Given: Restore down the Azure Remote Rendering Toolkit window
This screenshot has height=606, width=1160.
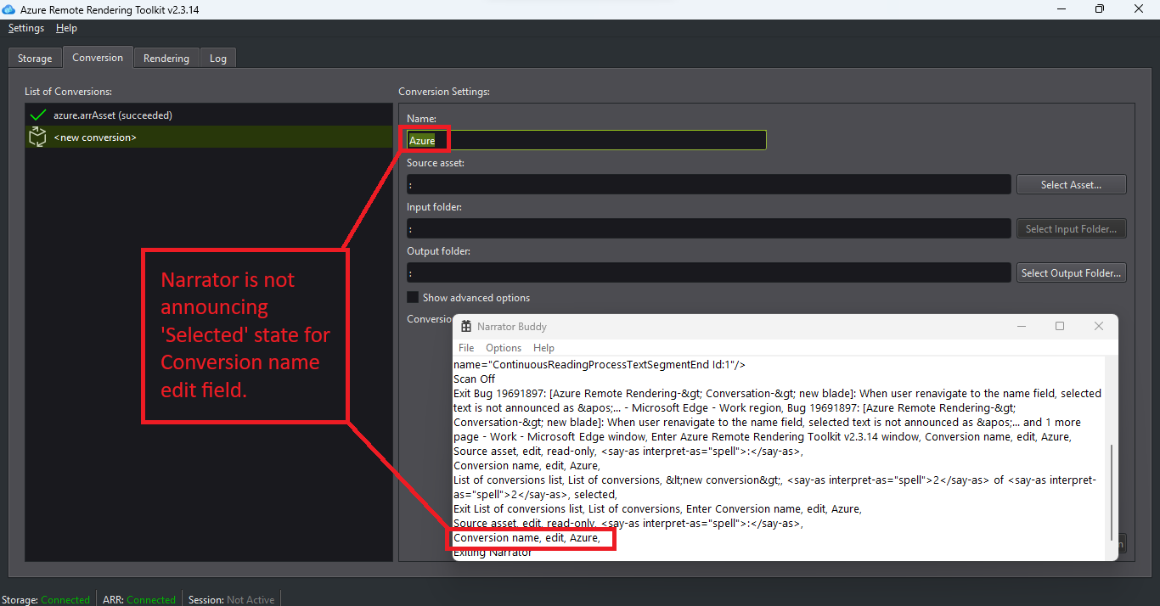Looking at the screenshot, I should pyautogui.click(x=1100, y=9).
